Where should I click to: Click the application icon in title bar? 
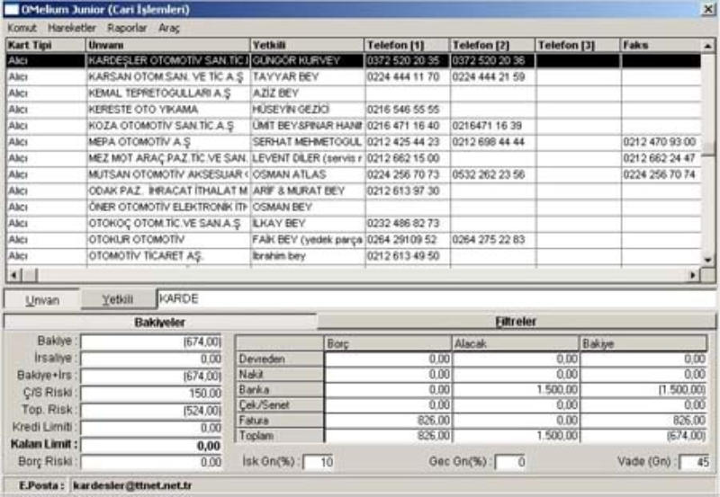coord(12,9)
